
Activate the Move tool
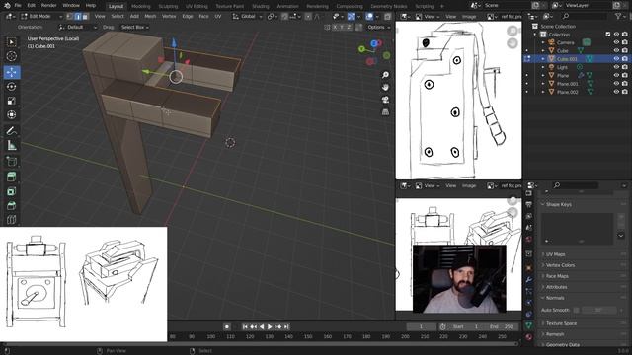click(11, 72)
